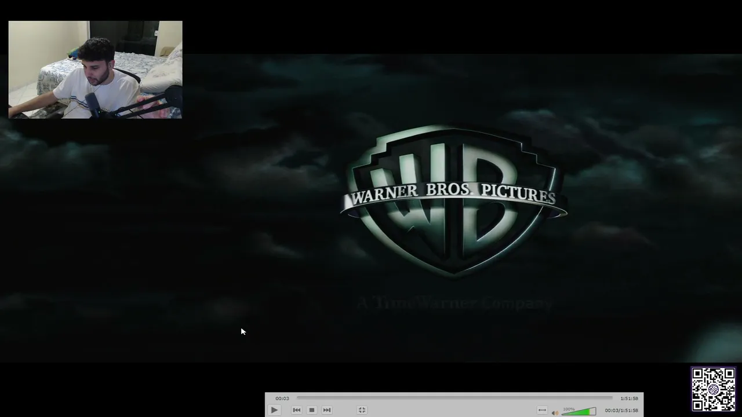Click the Play button in the player

pyautogui.click(x=274, y=410)
